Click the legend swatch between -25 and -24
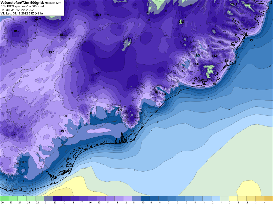 13,199
